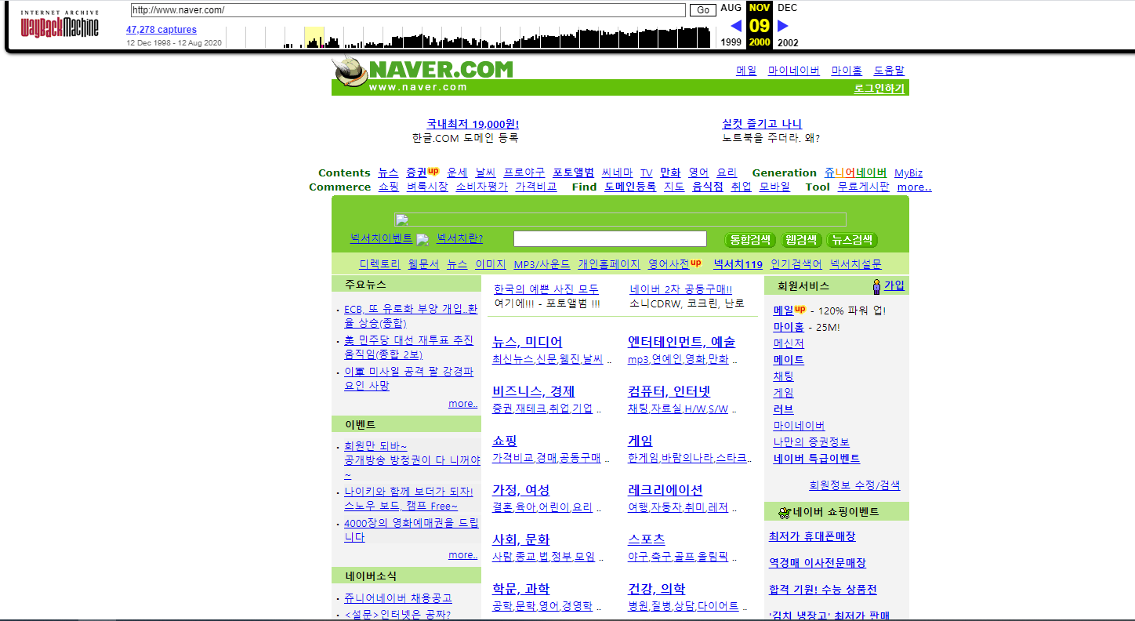Image resolution: width=1135 pixels, height=621 pixels.
Task: Click the 웹검색 search button
Action: tap(801, 240)
